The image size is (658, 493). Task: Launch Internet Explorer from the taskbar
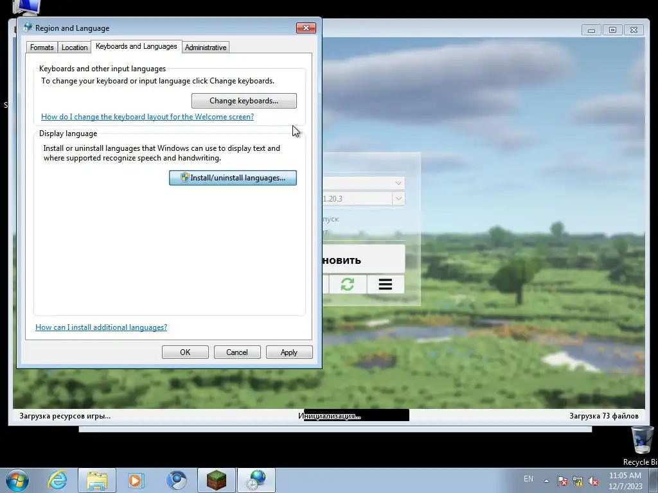(x=57, y=480)
